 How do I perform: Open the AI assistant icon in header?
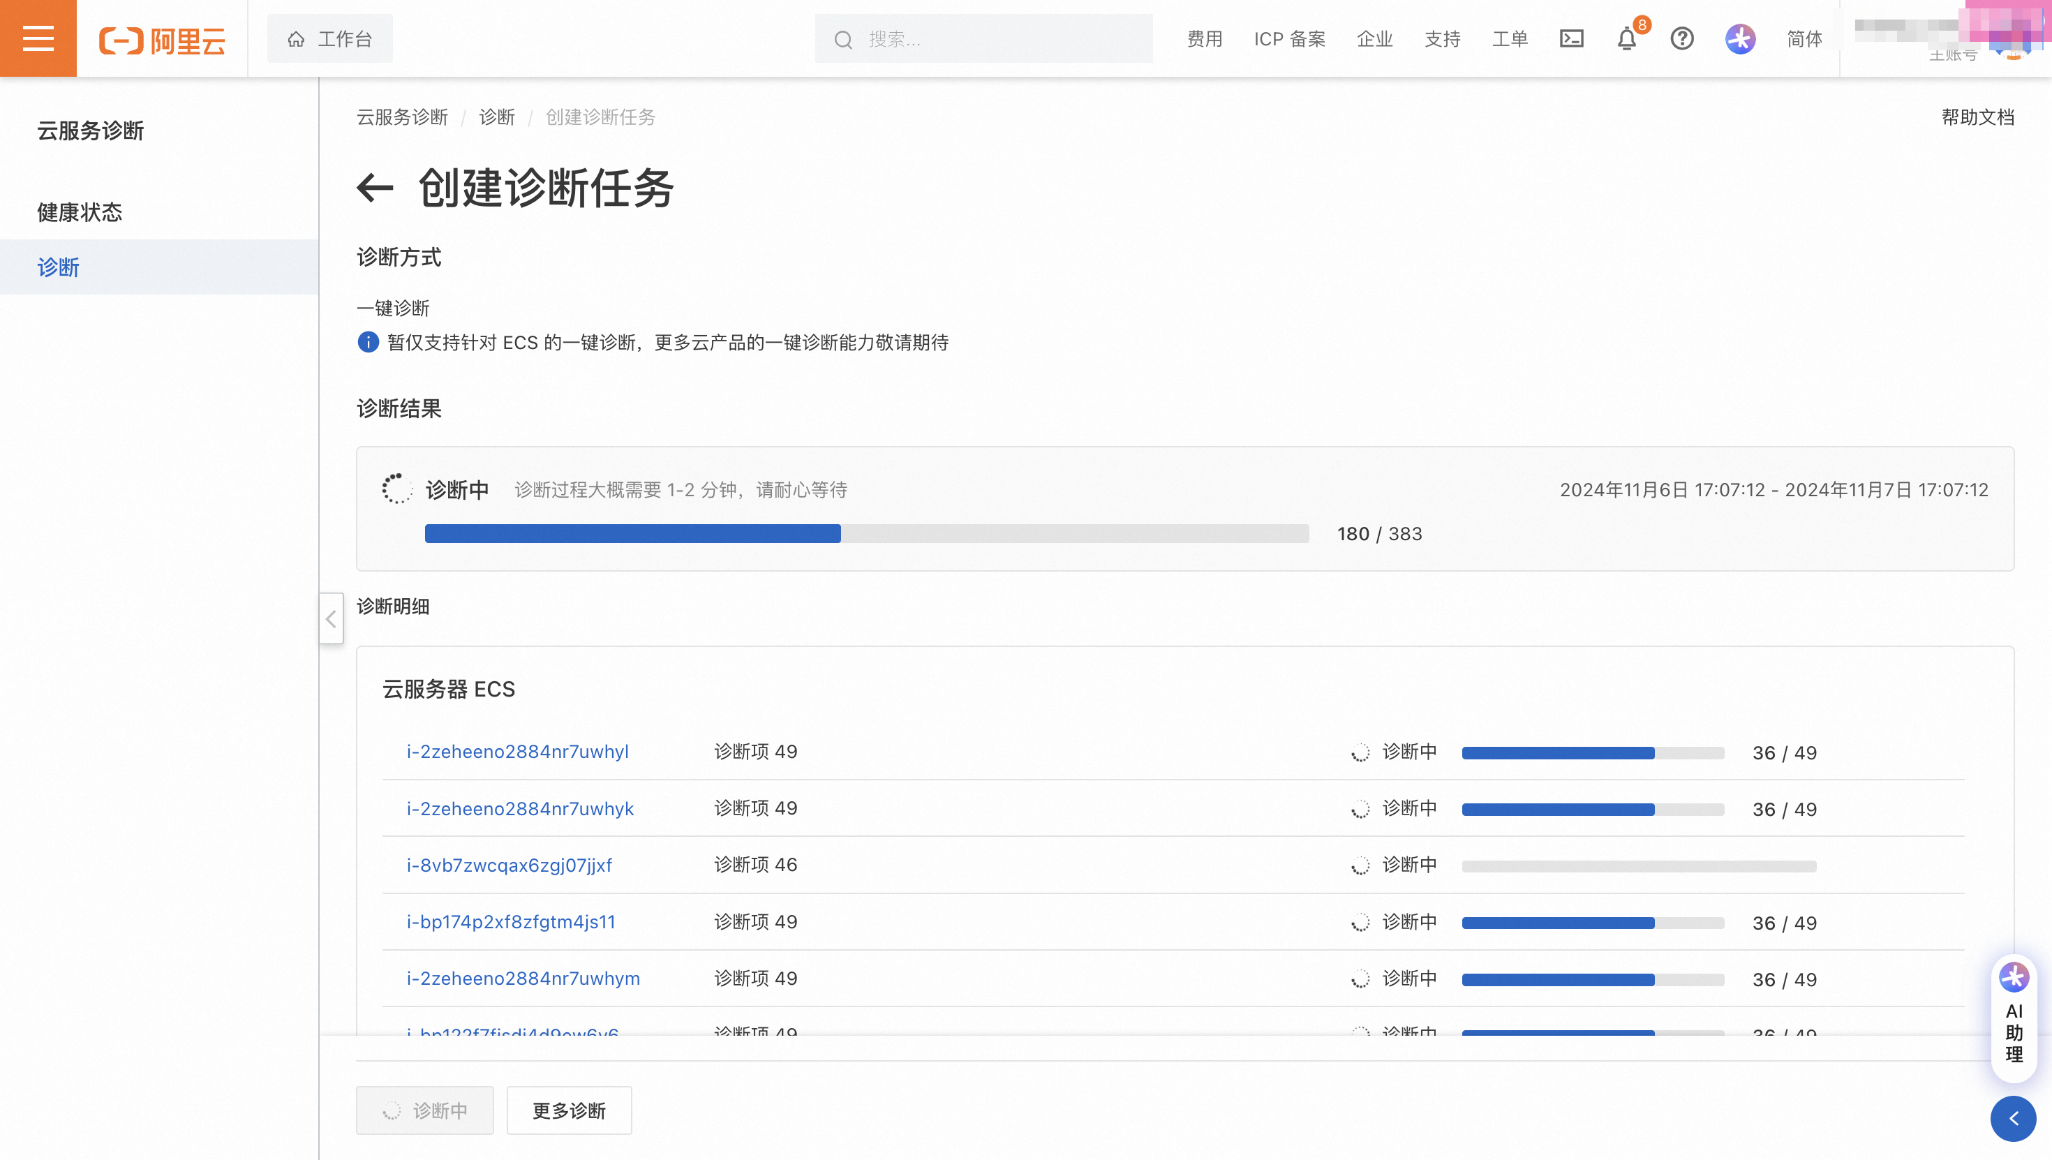coord(1740,38)
